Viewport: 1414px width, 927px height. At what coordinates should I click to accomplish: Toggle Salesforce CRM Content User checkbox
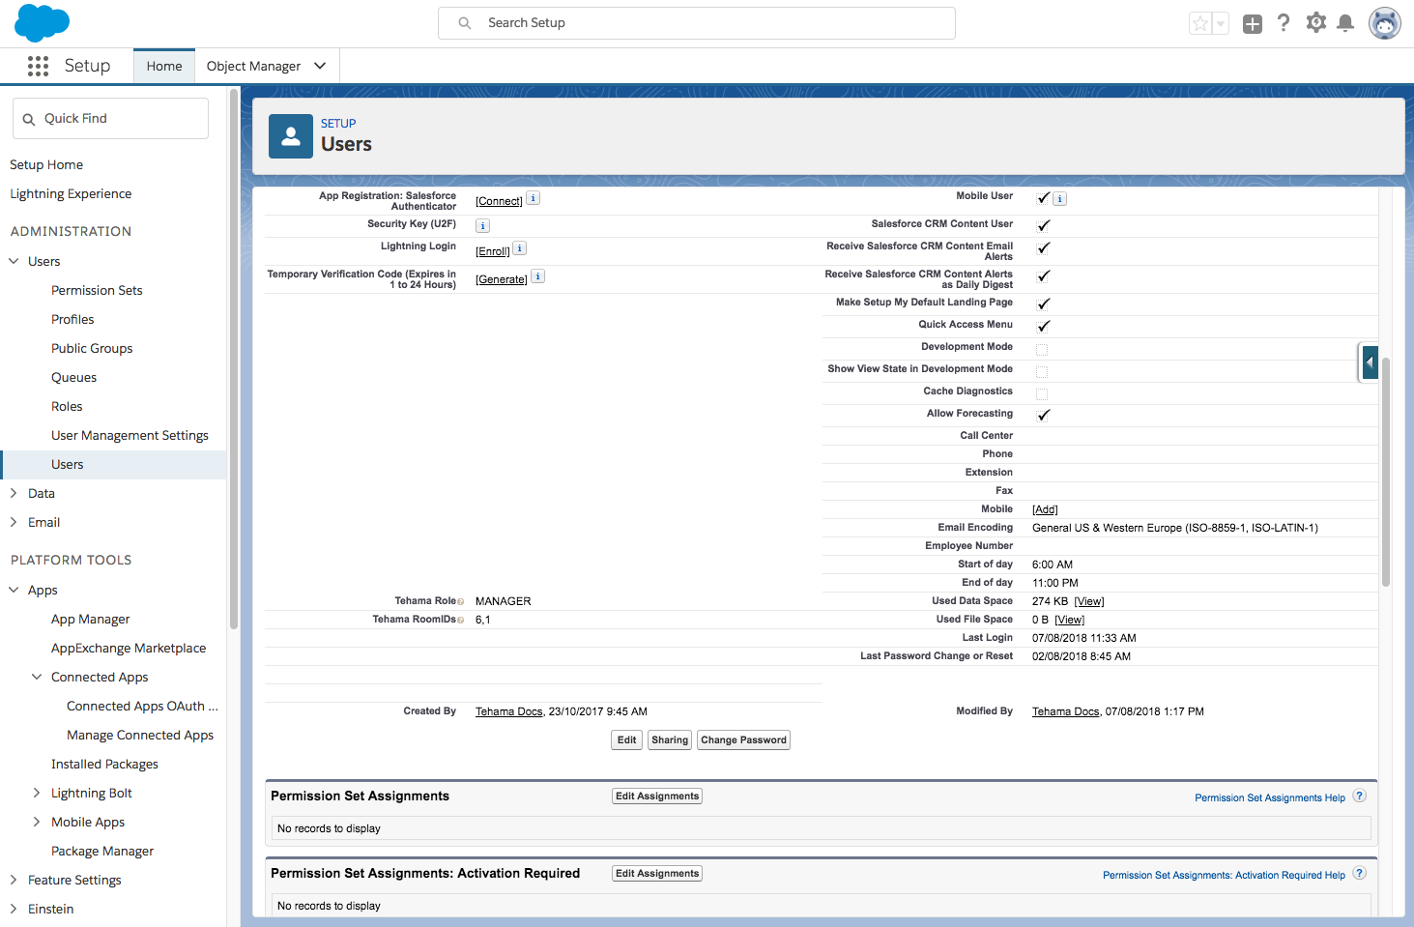1043,226
